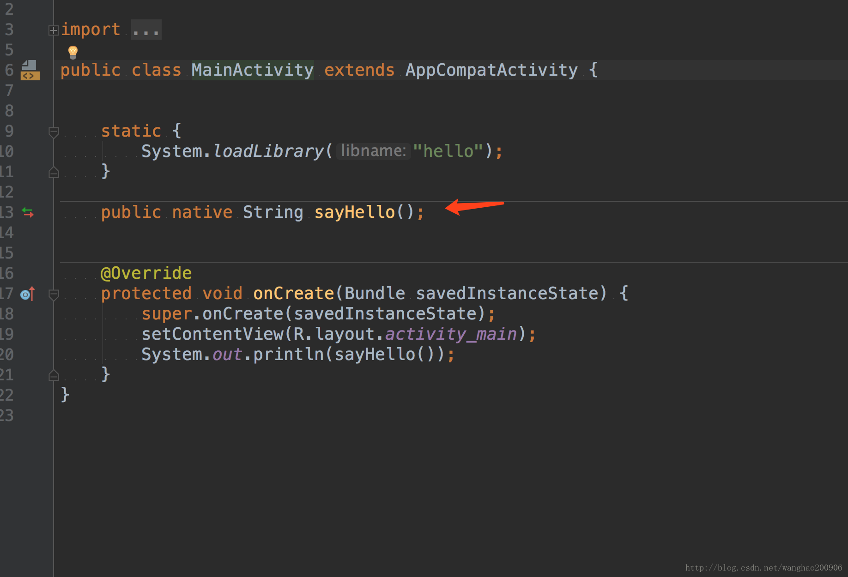Click the class keyword
848x577 pixels.
tap(157, 70)
